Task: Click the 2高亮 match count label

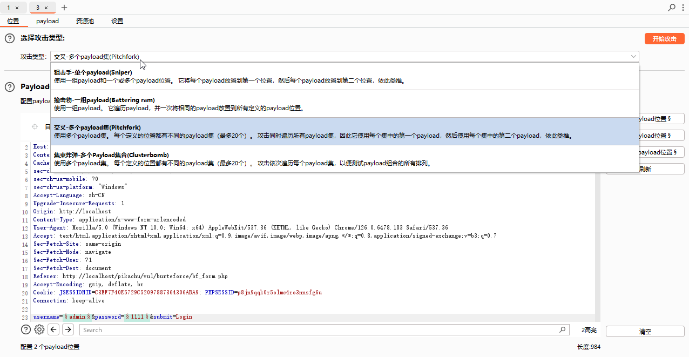Action: pos(589,330)
